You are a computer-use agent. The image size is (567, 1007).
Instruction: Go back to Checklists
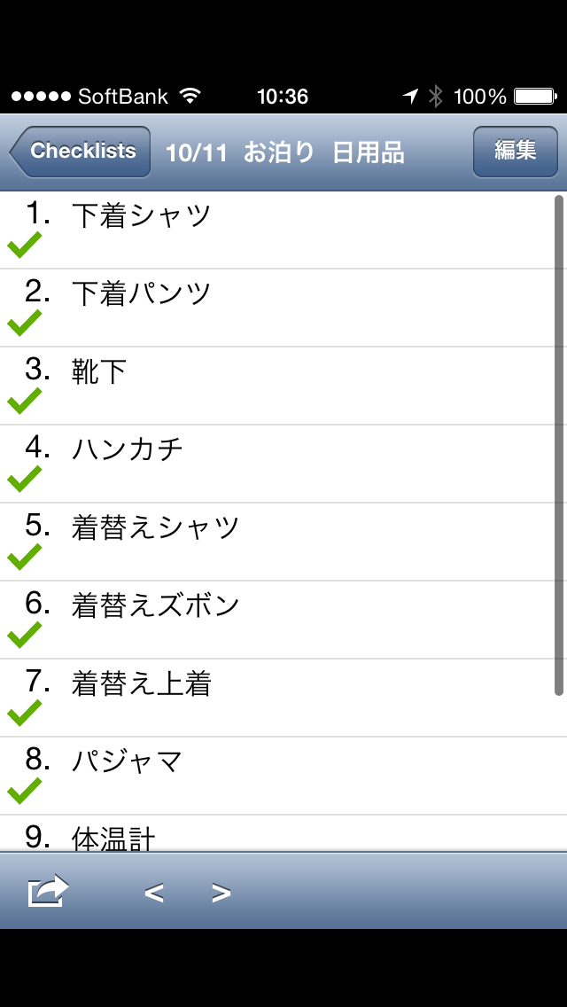81,152
